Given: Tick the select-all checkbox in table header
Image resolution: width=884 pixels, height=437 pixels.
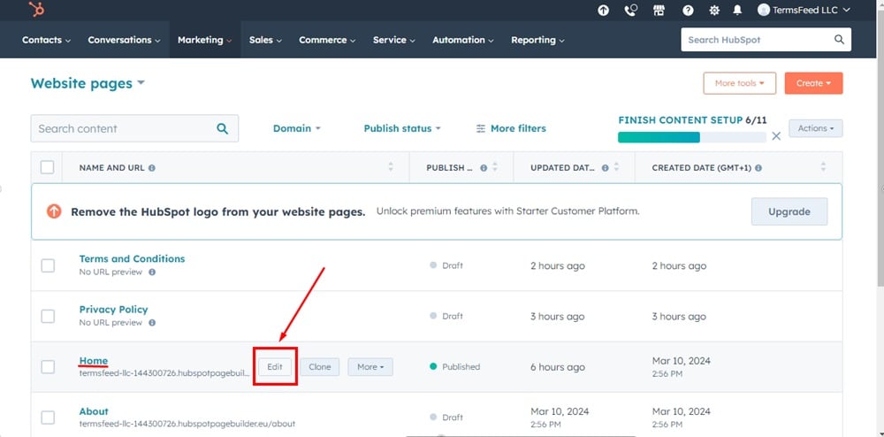Looking at the screenshot, I should point(48,167).
